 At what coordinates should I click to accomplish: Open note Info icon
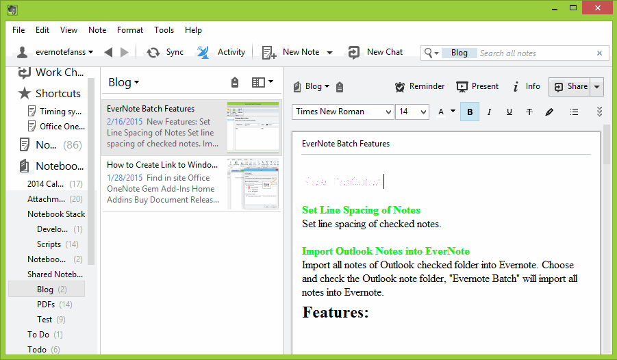(x=516, y=86)
